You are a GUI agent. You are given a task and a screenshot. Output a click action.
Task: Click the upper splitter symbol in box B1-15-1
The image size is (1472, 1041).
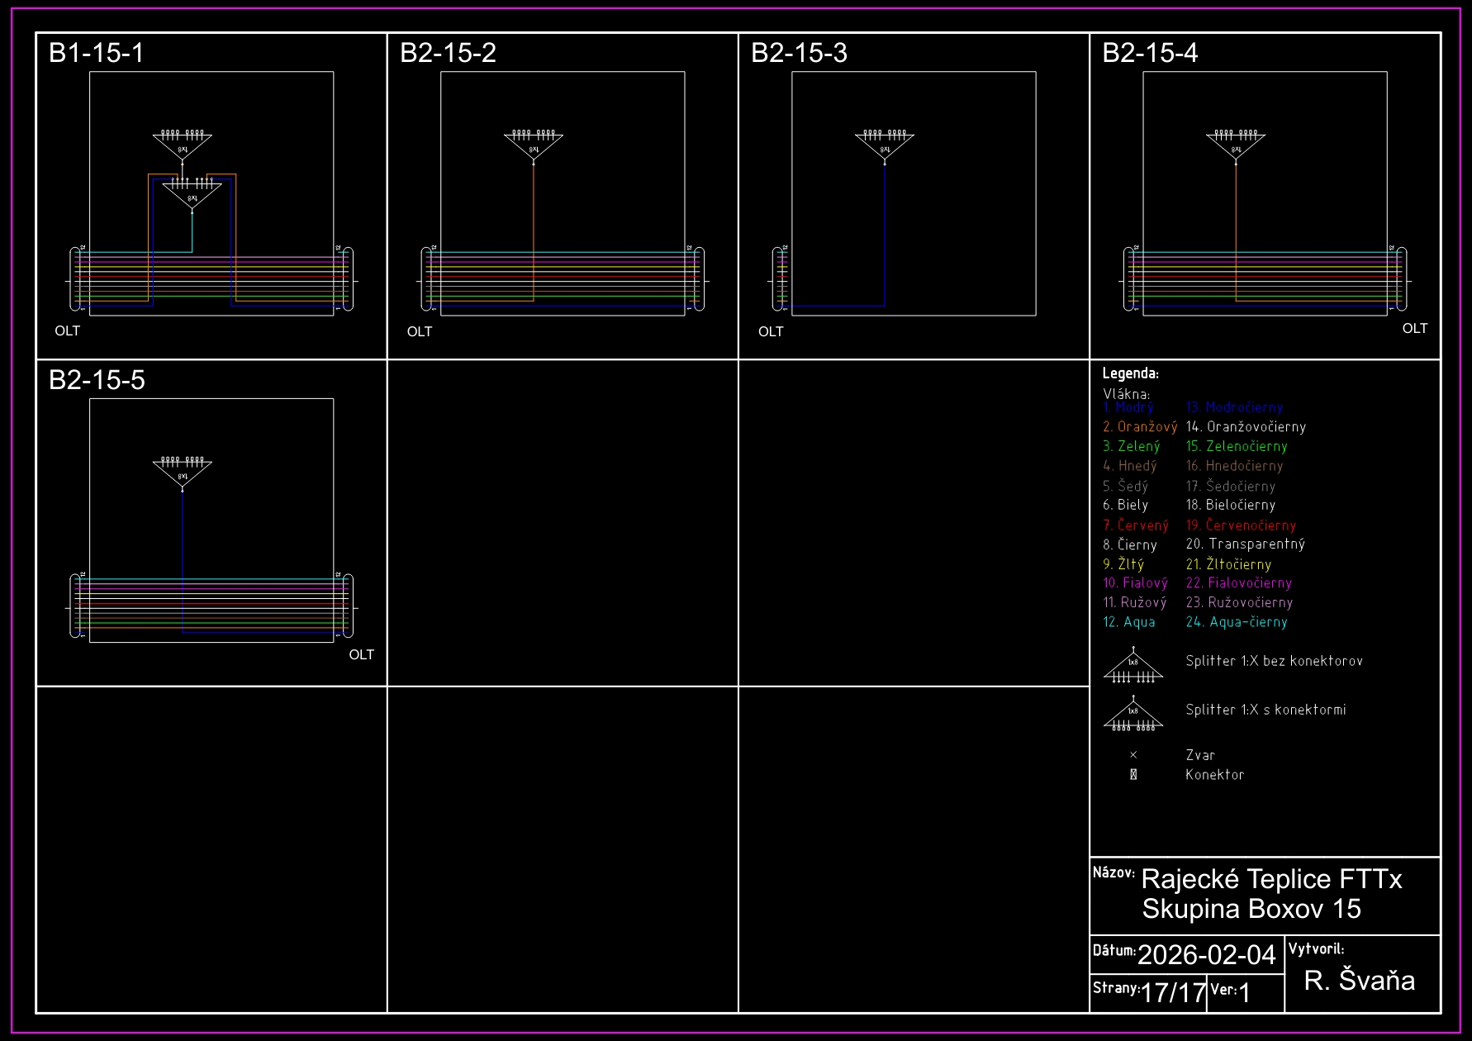pyautogui.click(x=183, y=145)
